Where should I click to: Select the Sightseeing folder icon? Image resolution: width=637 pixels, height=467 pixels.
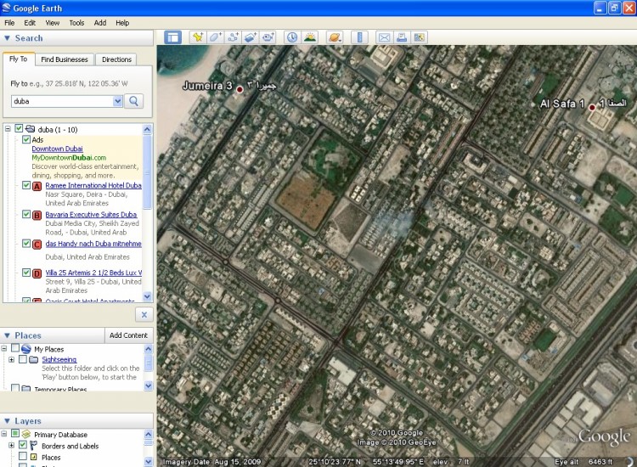(x=34, y=359)
